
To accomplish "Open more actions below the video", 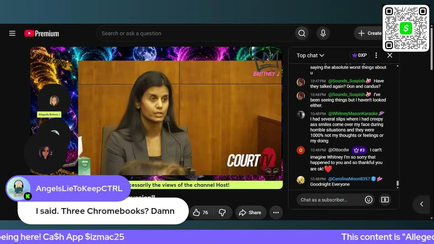I will [x=276, y=212].
